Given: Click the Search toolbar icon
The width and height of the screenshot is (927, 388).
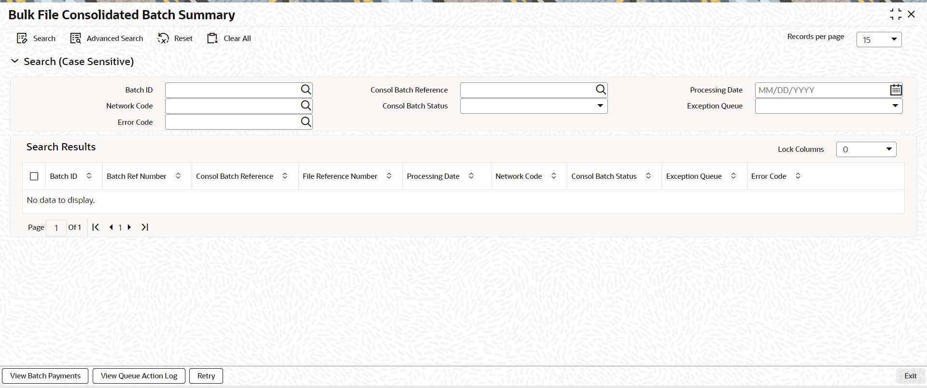Looking at the screenshot, I should tap(22, 39).
